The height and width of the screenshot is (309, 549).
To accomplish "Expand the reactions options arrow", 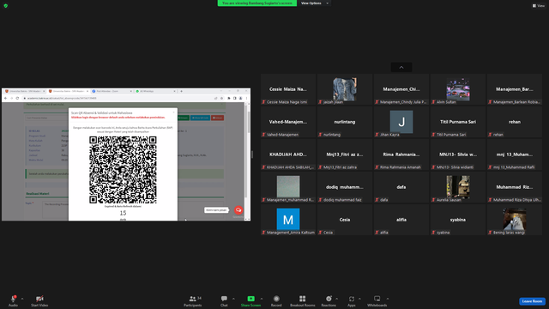I will pos(337,299).
